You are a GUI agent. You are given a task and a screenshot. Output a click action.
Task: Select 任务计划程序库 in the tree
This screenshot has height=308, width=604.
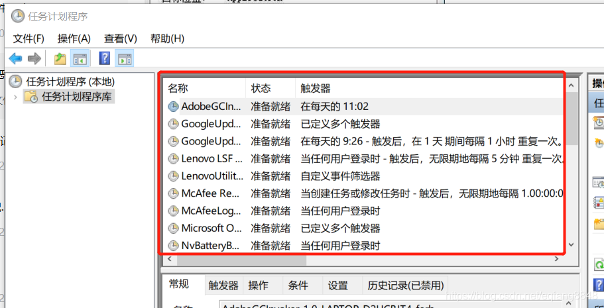[x=77, y=96]
